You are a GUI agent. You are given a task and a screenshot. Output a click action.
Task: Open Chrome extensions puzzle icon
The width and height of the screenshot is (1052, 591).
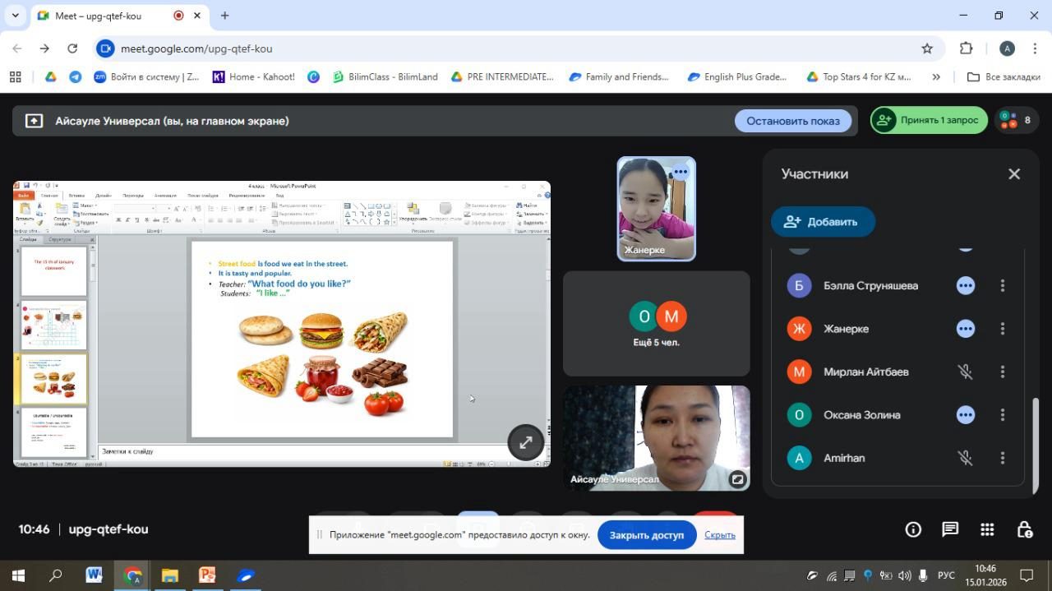point(967,48)
